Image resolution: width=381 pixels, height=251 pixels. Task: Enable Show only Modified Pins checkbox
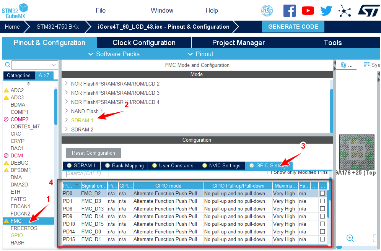269,172
